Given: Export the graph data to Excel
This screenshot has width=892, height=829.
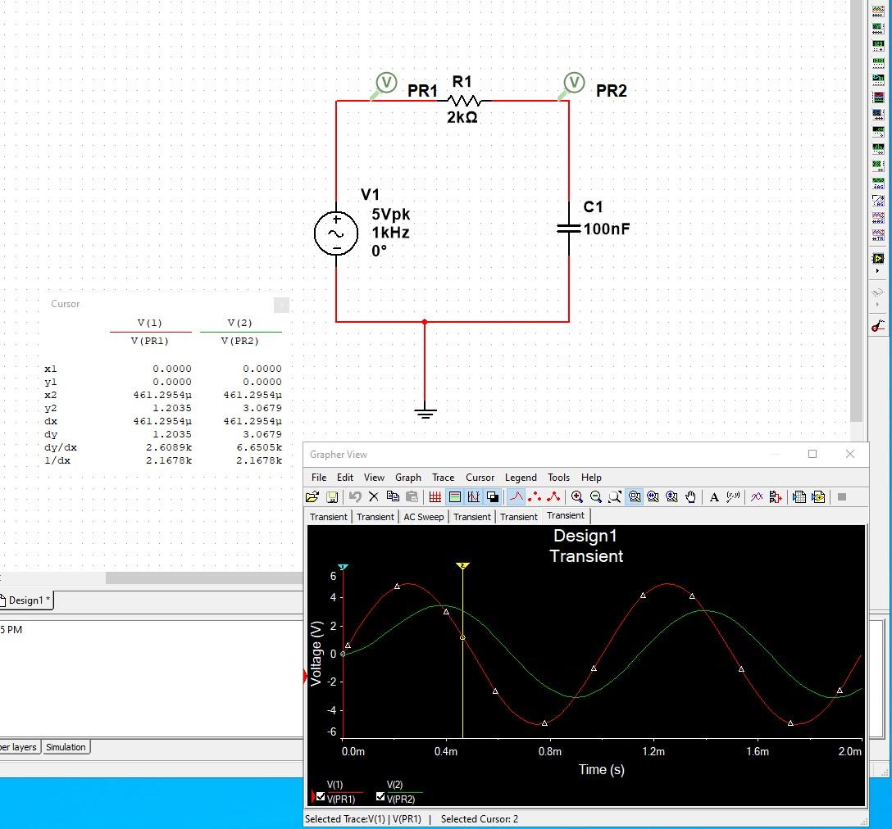Looking at the screenshot, I should (x=799, y=496).
